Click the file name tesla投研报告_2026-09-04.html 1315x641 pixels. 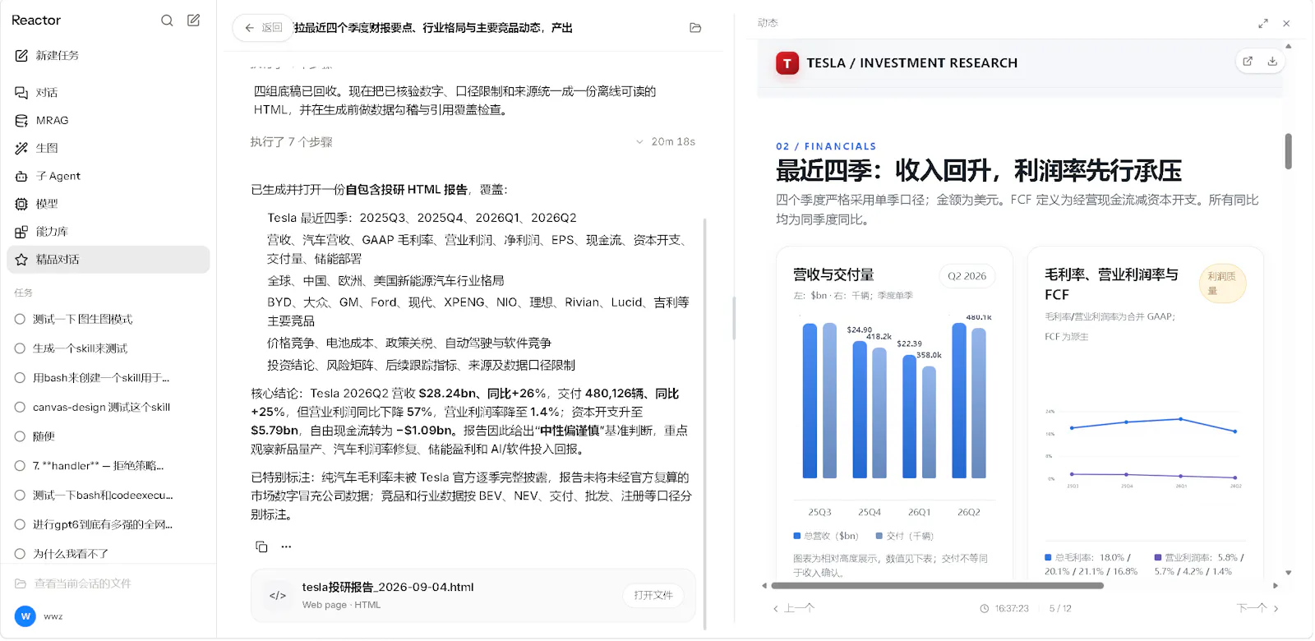point(388,588)
